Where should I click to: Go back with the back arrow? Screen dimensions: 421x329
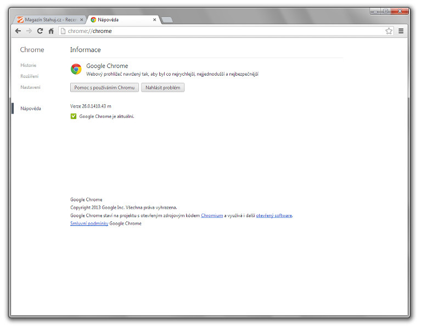coord(18,31)
